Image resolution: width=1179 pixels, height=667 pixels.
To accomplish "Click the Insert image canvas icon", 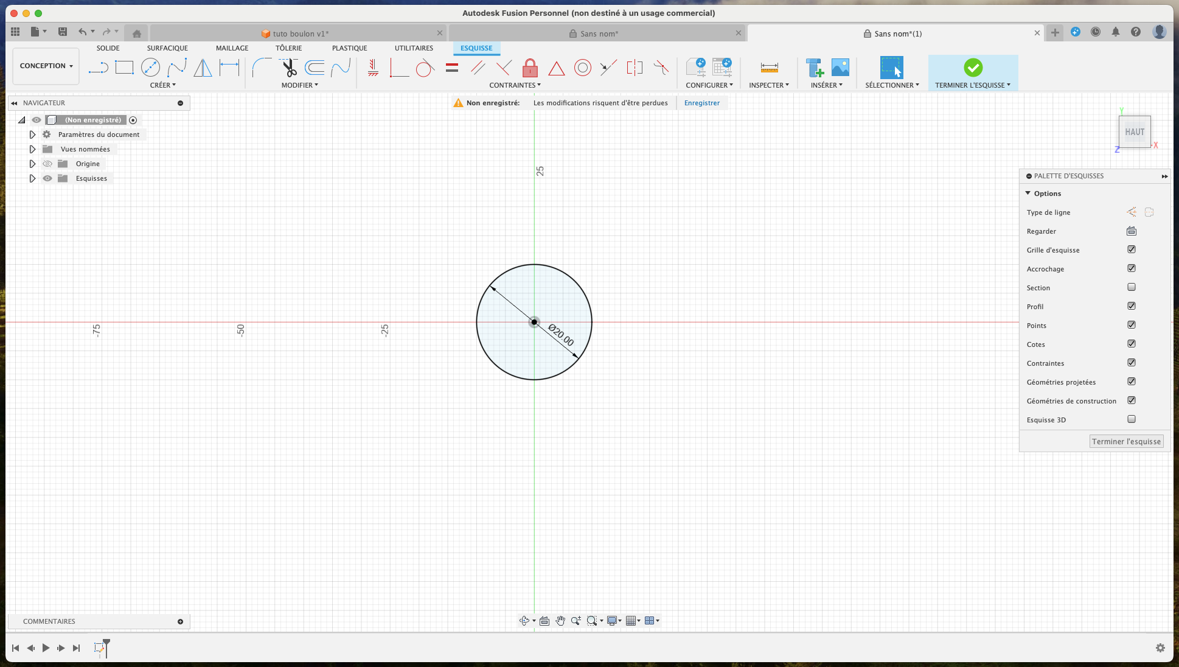I will coord(840,68).
